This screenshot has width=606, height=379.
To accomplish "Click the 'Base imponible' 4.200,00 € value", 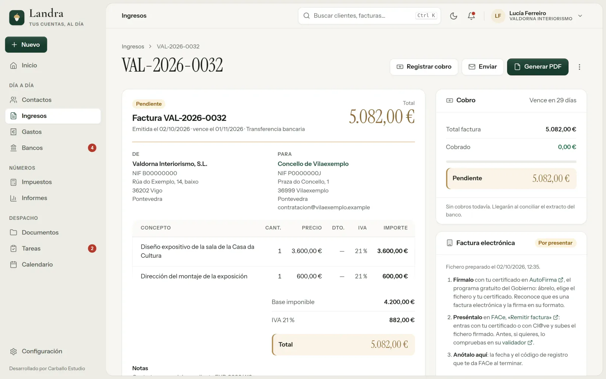I will [x=399, y=302].
